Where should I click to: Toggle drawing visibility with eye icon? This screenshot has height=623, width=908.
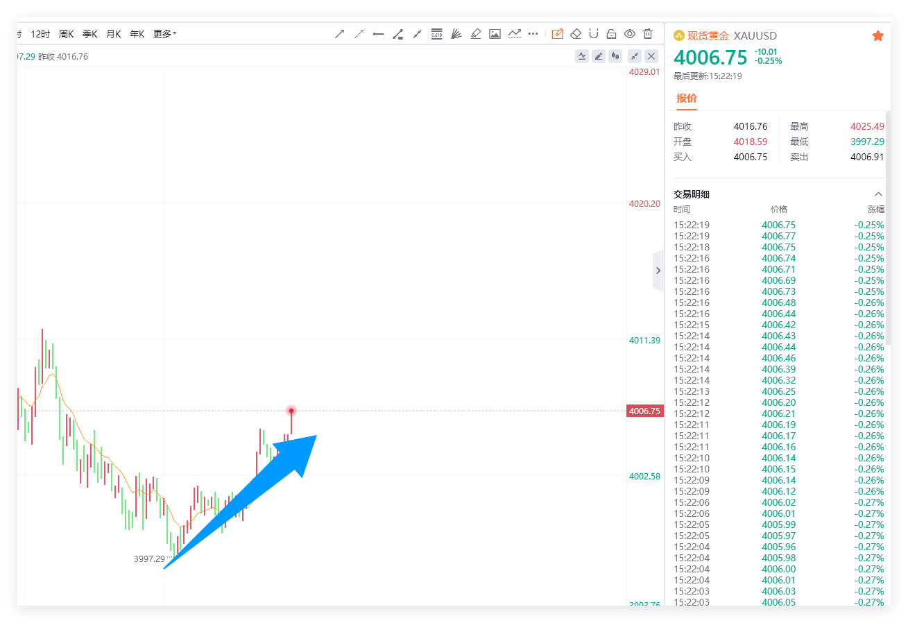(630, 33)
